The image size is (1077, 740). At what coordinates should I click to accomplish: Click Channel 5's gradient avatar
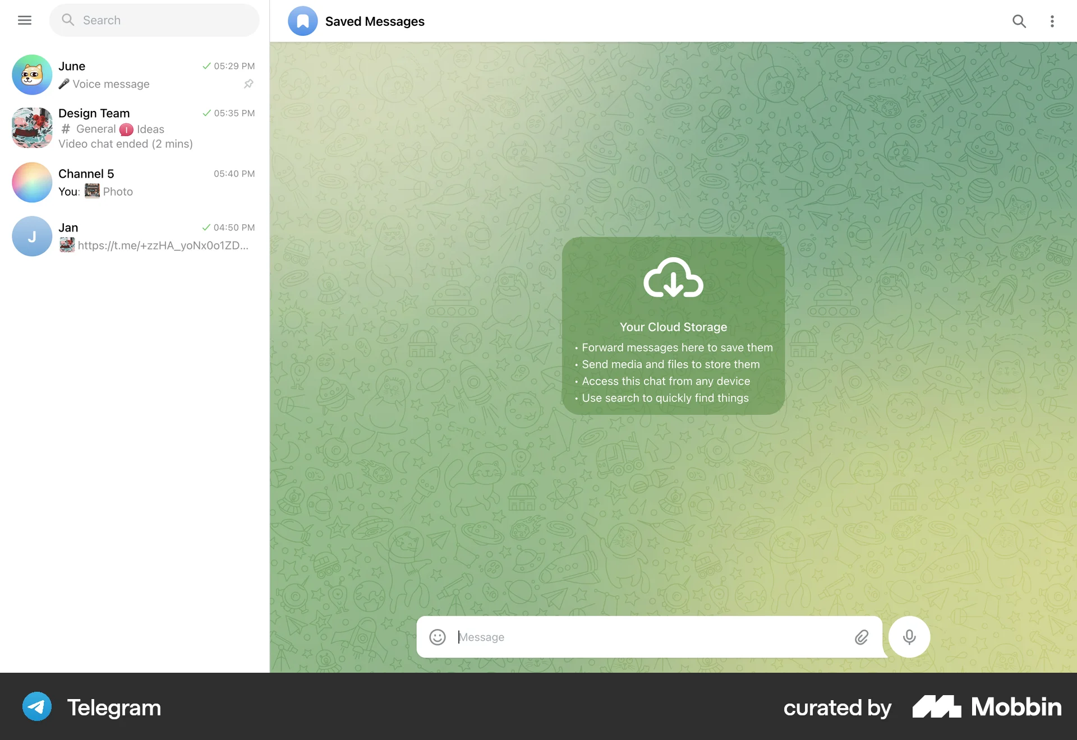click(32, 182)
